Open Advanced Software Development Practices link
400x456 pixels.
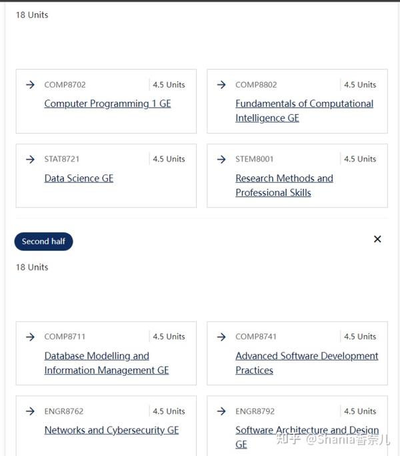307,363
